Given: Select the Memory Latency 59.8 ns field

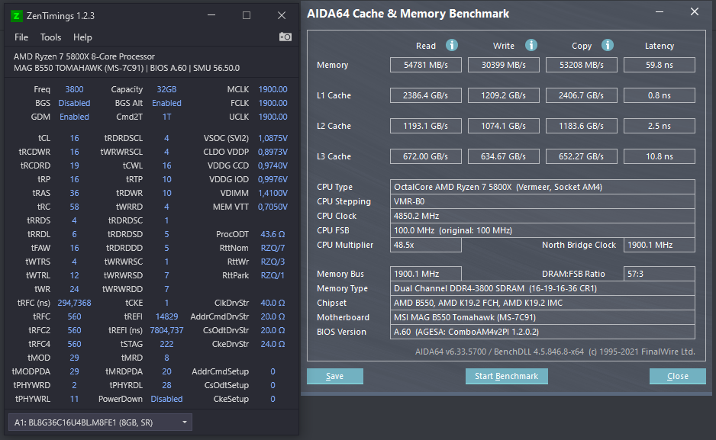Looking at the screenshot, I should pyautogui.click(x=660, y=65).
